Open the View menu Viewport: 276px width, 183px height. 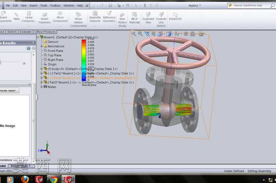click(x=24, y=6)
